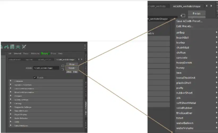Expand the Wind Field Generation section

click(x=46, y=92)
